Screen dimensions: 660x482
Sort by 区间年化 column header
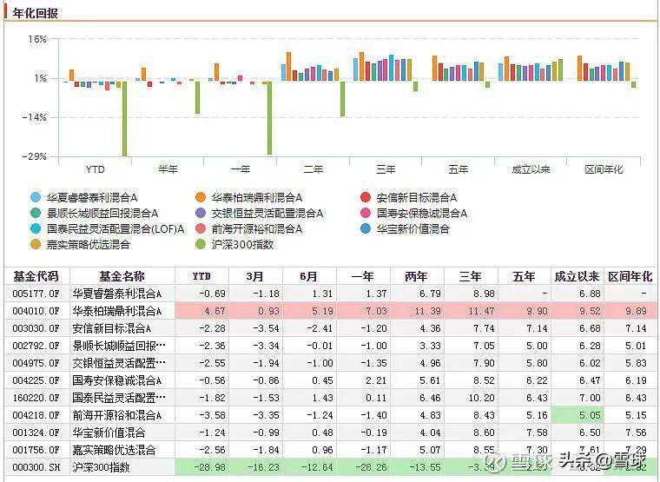(630, 276)
